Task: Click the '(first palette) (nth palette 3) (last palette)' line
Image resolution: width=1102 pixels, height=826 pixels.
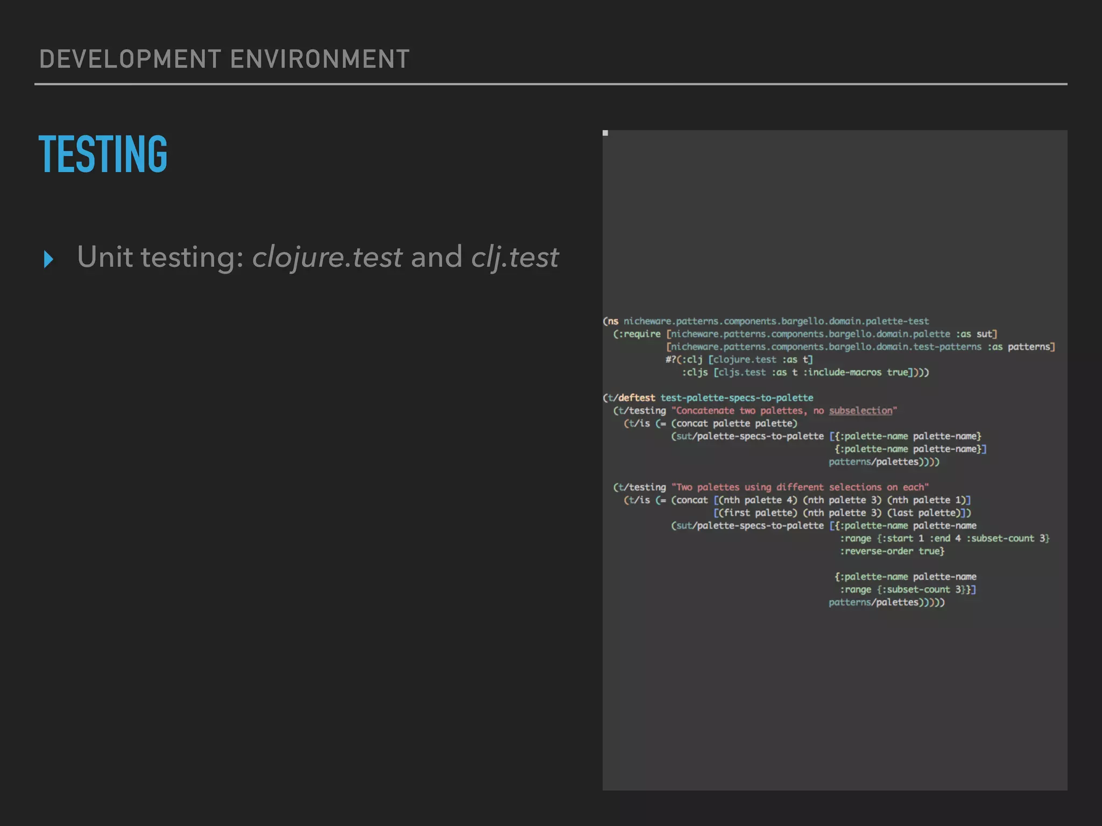Action: pos(842,513)
